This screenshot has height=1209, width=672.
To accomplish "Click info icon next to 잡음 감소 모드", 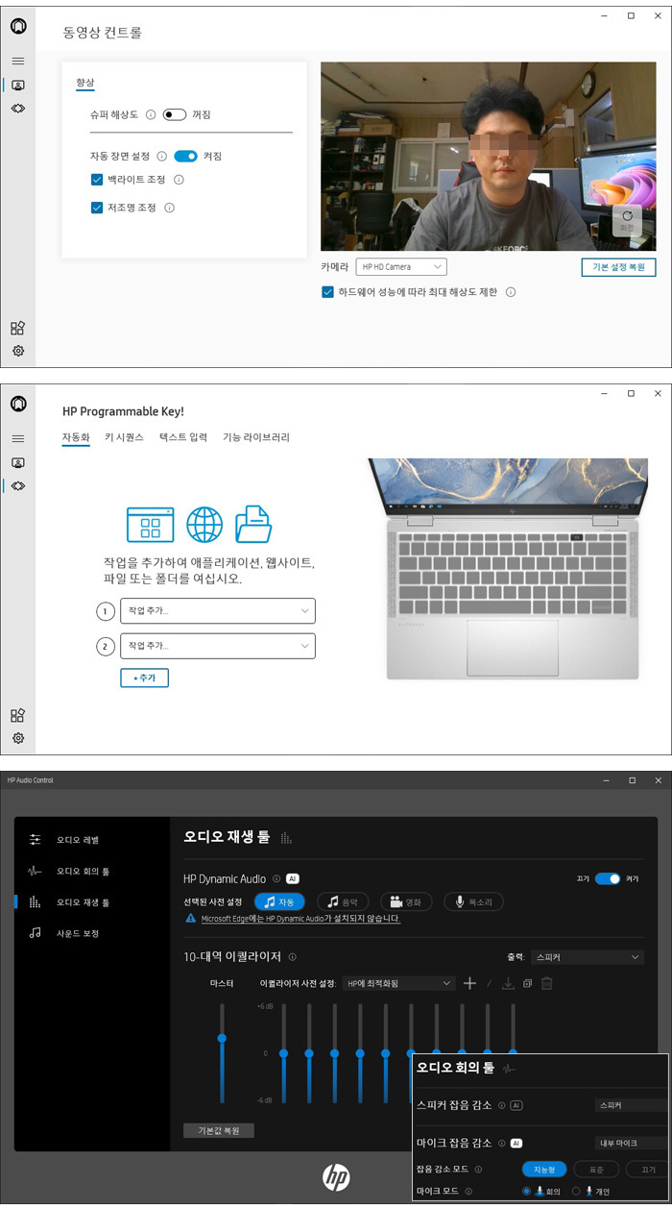I will (x=478, y=1170).
